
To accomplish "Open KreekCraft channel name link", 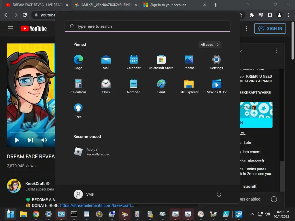I will pos(35,184).
